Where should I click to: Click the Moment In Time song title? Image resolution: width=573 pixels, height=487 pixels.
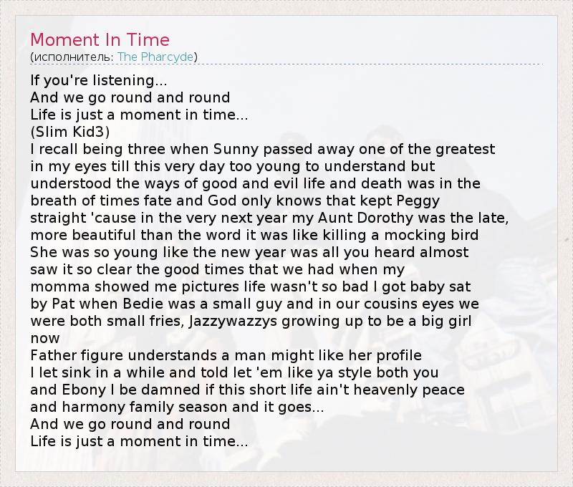click(x=100, y=39)
